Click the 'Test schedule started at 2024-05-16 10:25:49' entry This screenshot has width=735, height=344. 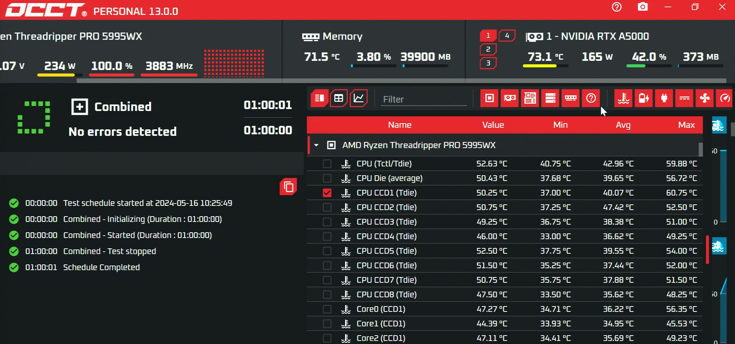pyautogui.click(x=147, y=203)
